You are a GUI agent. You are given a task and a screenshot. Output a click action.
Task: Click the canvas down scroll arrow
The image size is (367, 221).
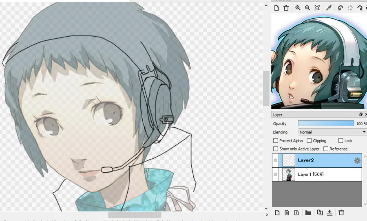coord(266,208)
